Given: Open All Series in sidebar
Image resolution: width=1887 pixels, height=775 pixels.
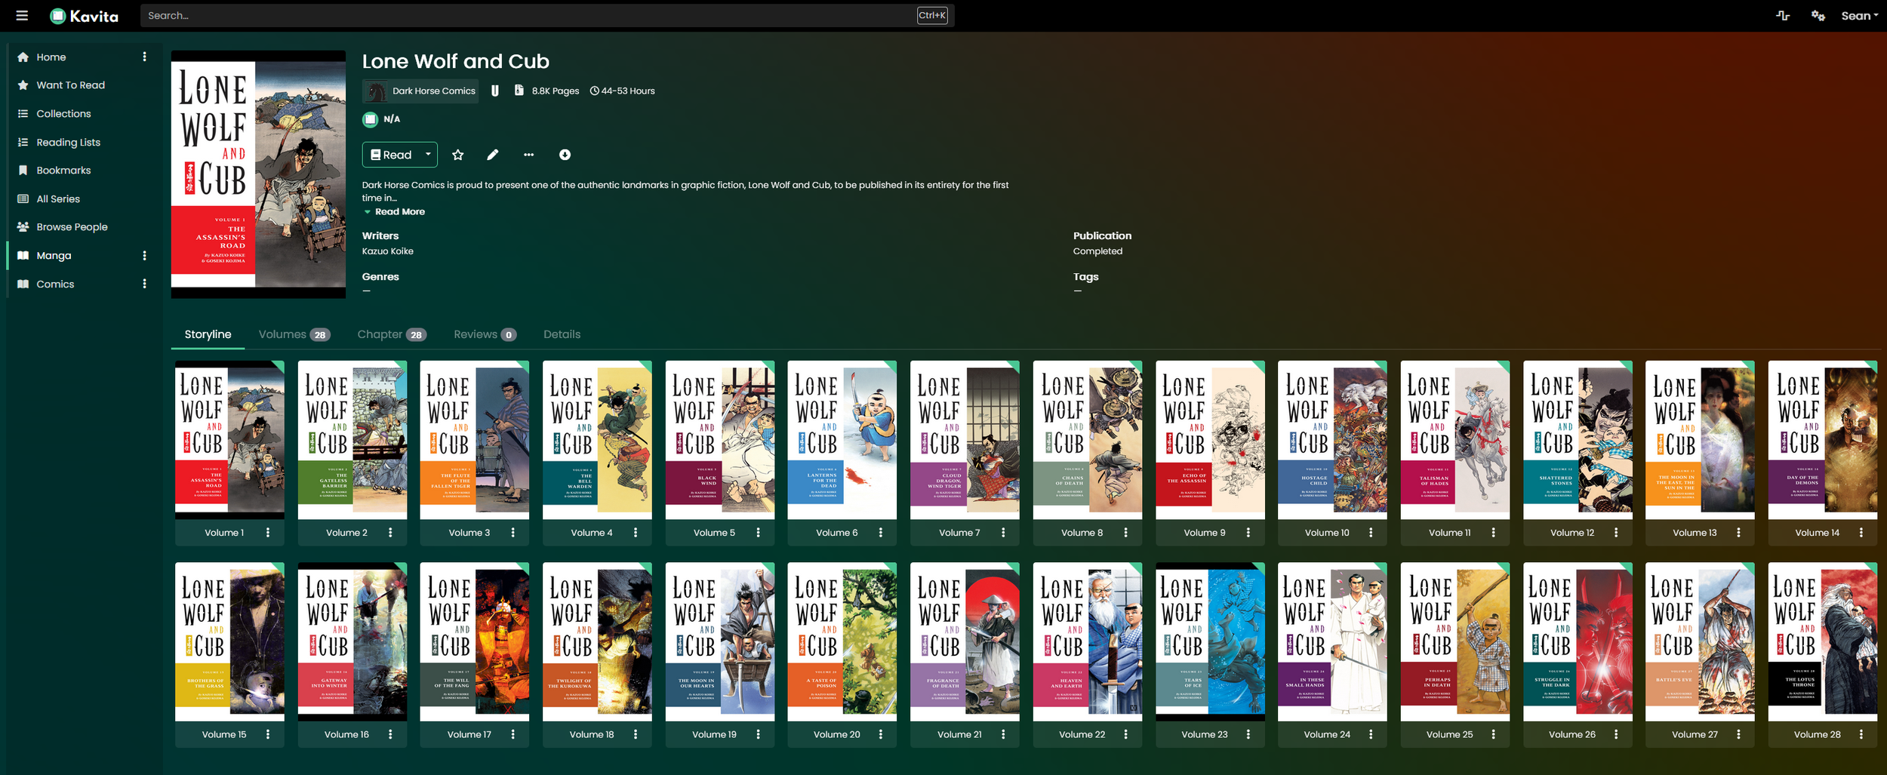Looking at the screenshot, I should [x=58, y=199].
